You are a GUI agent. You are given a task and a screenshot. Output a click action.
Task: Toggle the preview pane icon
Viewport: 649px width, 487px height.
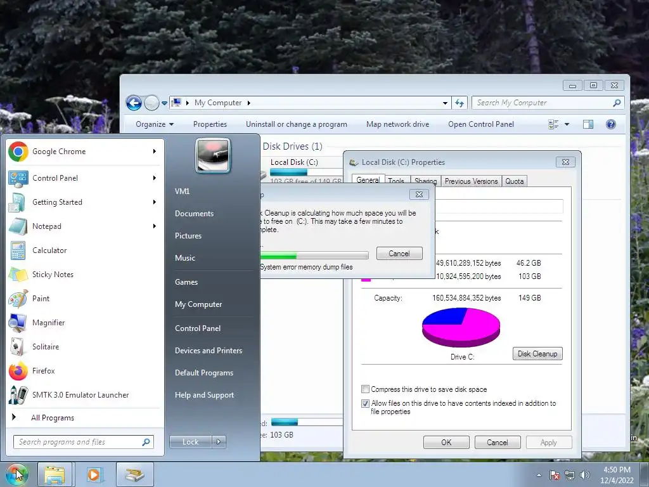pos(588,124)
